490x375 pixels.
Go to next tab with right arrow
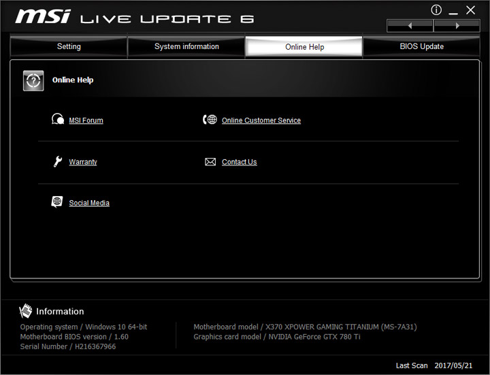click(457, 26)
